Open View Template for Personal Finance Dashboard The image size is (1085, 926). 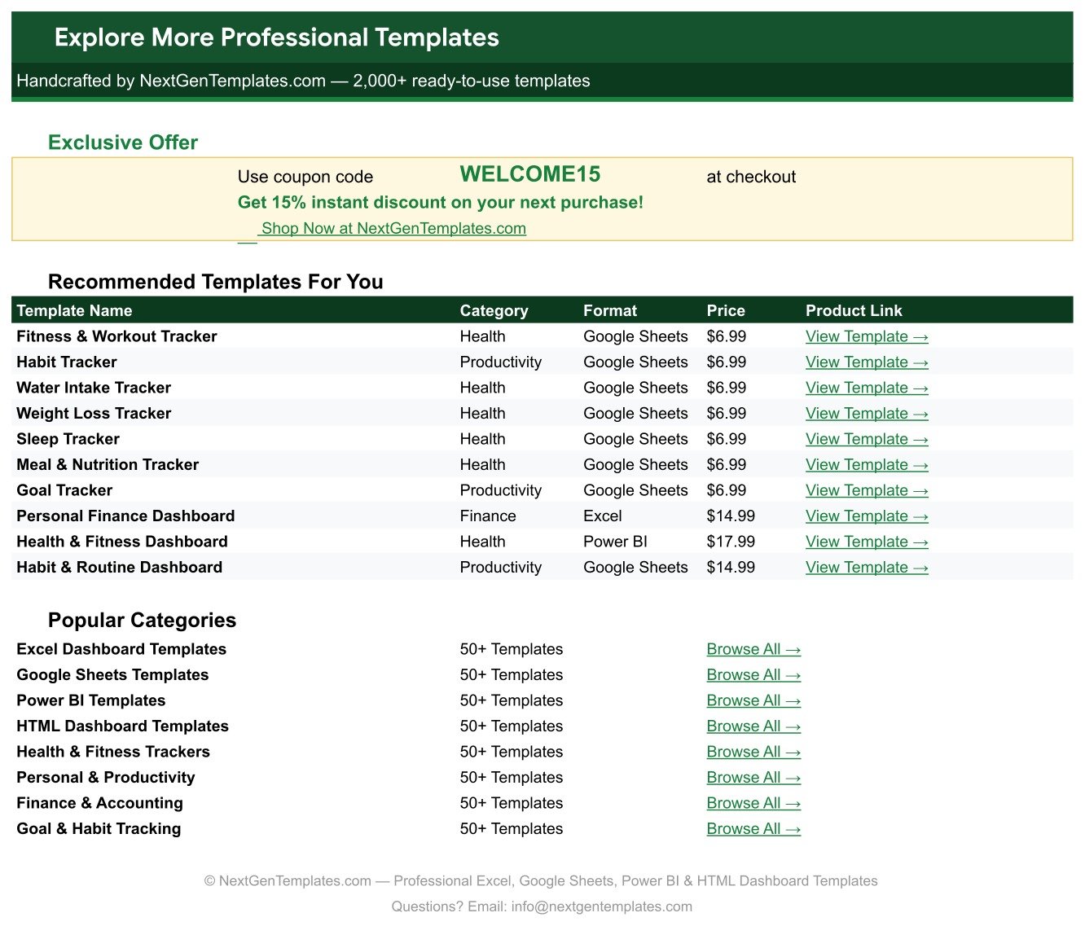pyautogui.click(x=867, y=516)
